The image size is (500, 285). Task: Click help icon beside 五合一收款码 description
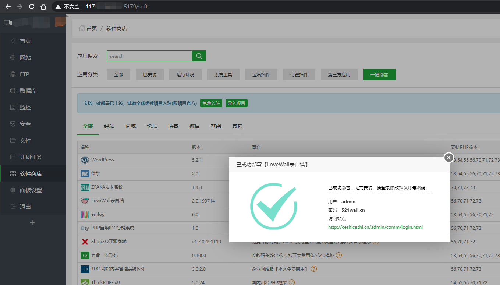339,255
